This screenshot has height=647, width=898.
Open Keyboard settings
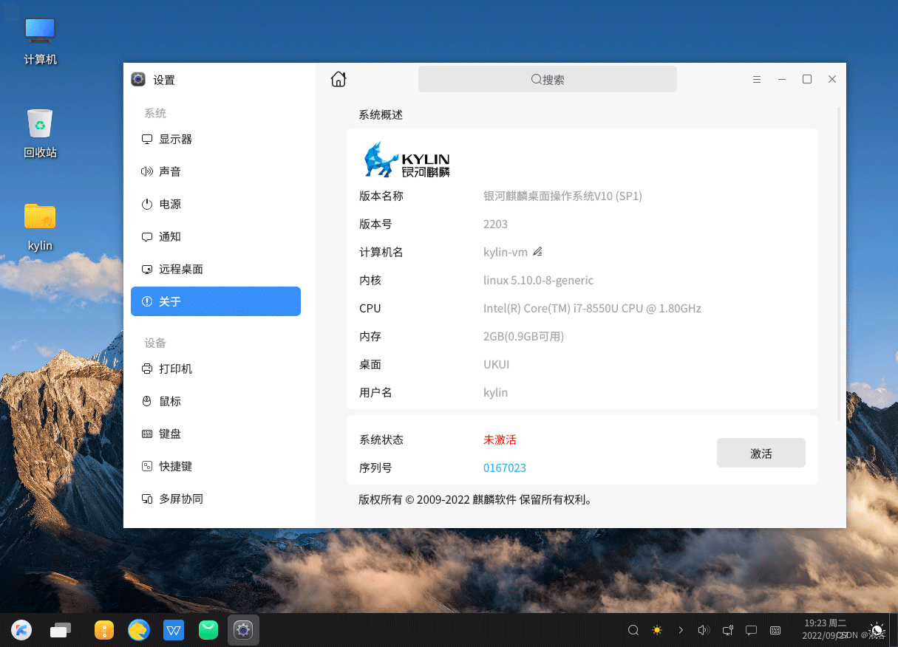pos(171,434)
